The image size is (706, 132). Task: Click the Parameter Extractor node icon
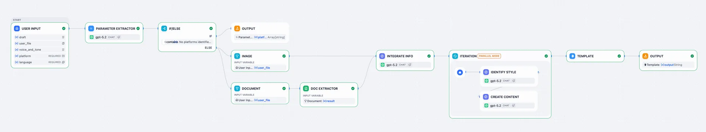tap(91, 28)
